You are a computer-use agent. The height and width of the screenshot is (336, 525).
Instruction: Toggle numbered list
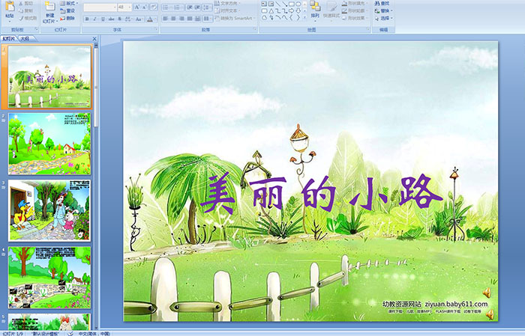tap(178, 7)
